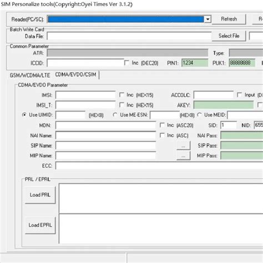This screenshot has width=263, height=263.
Task: Toggle the IMSI_T Inc (HEX15) checkbox
Action: [122, 105]
